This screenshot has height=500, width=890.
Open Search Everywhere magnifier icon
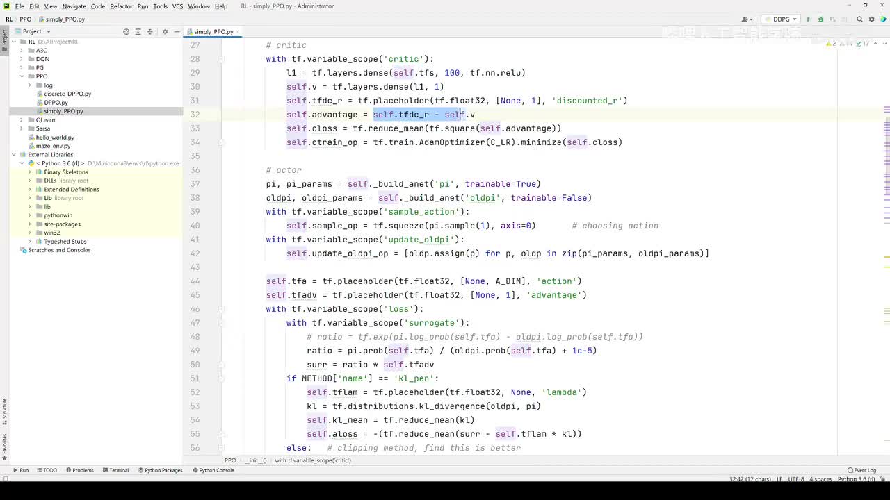(860, 19)
